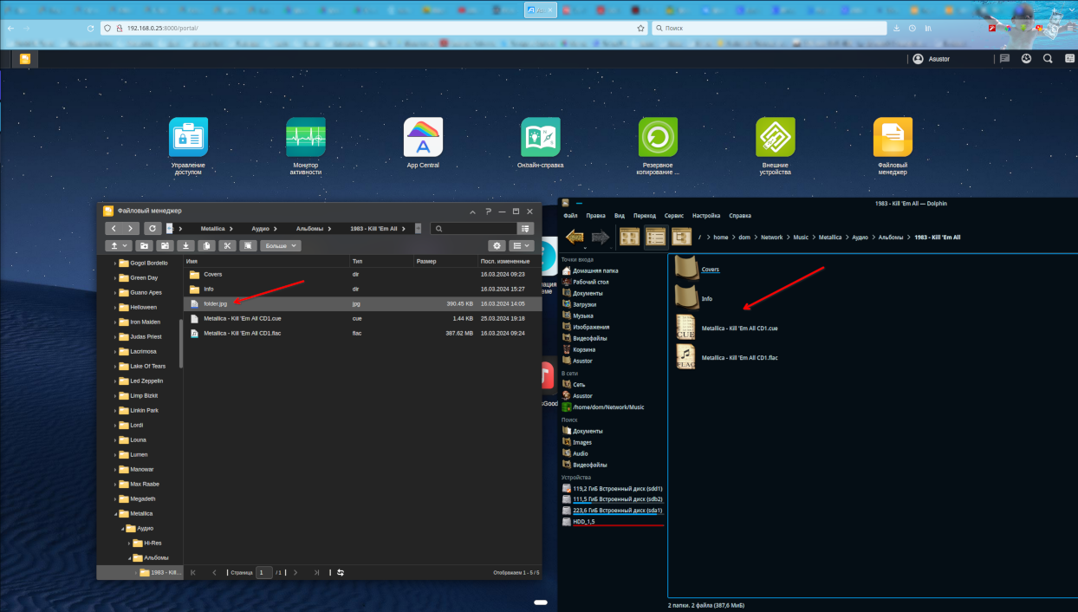The width and height of the screenshot is (1078, 612).
Task: Open Внешние устройства app icon
Action: click(776, 137)
